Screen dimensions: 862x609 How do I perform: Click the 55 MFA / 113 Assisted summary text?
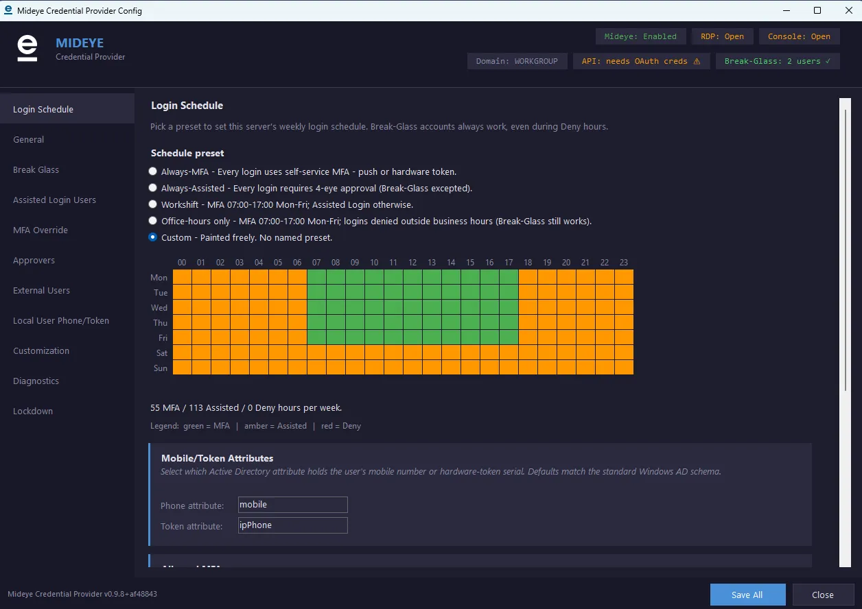click(x=246, y=408)
